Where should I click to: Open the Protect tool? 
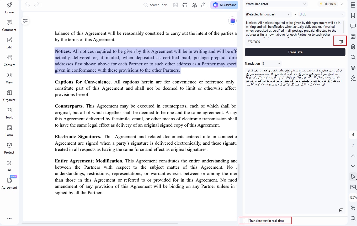click(9, 148)
